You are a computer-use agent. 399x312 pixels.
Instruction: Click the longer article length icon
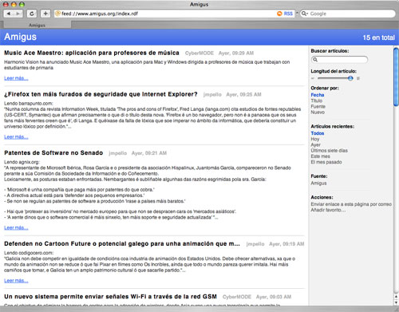pos(358,78)
